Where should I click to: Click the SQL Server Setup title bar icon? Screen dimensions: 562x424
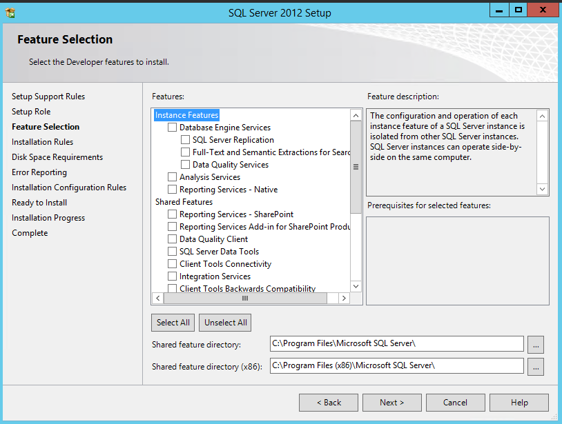tap(10, 13)
